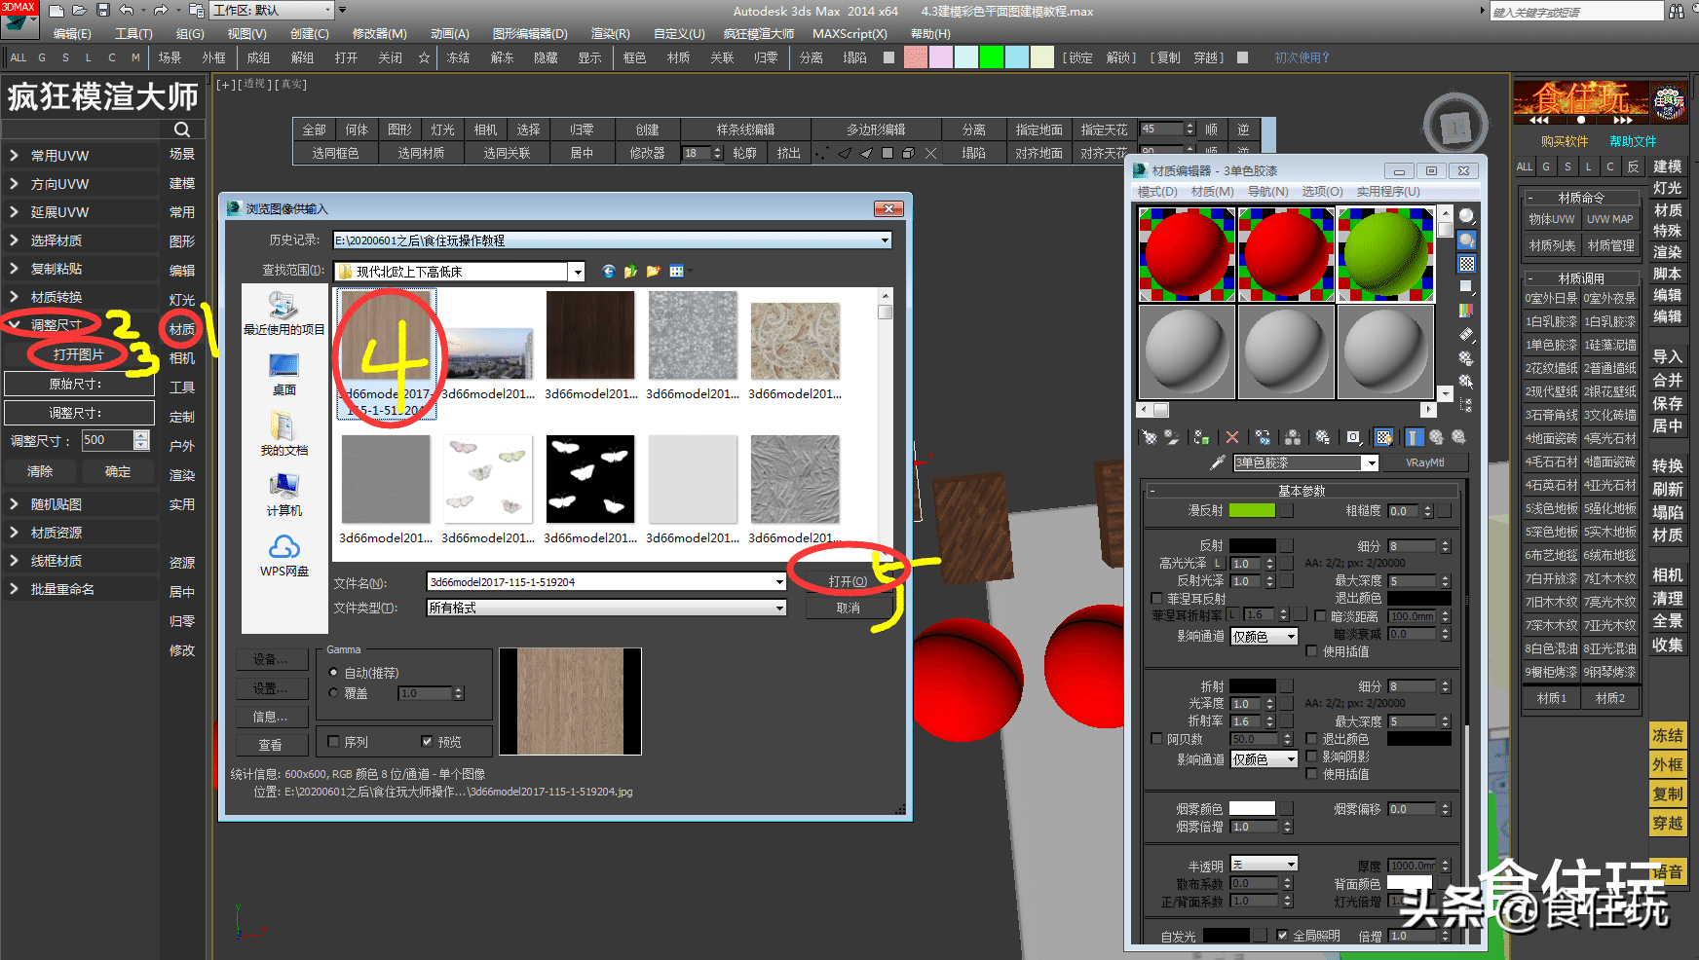The image size is (1699, 960).
Task: Click the green diffuse color swatch
Action: 1252,510
